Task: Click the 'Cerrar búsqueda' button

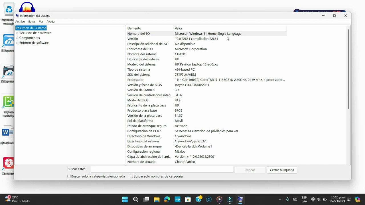Action: (x=282, y=170)
